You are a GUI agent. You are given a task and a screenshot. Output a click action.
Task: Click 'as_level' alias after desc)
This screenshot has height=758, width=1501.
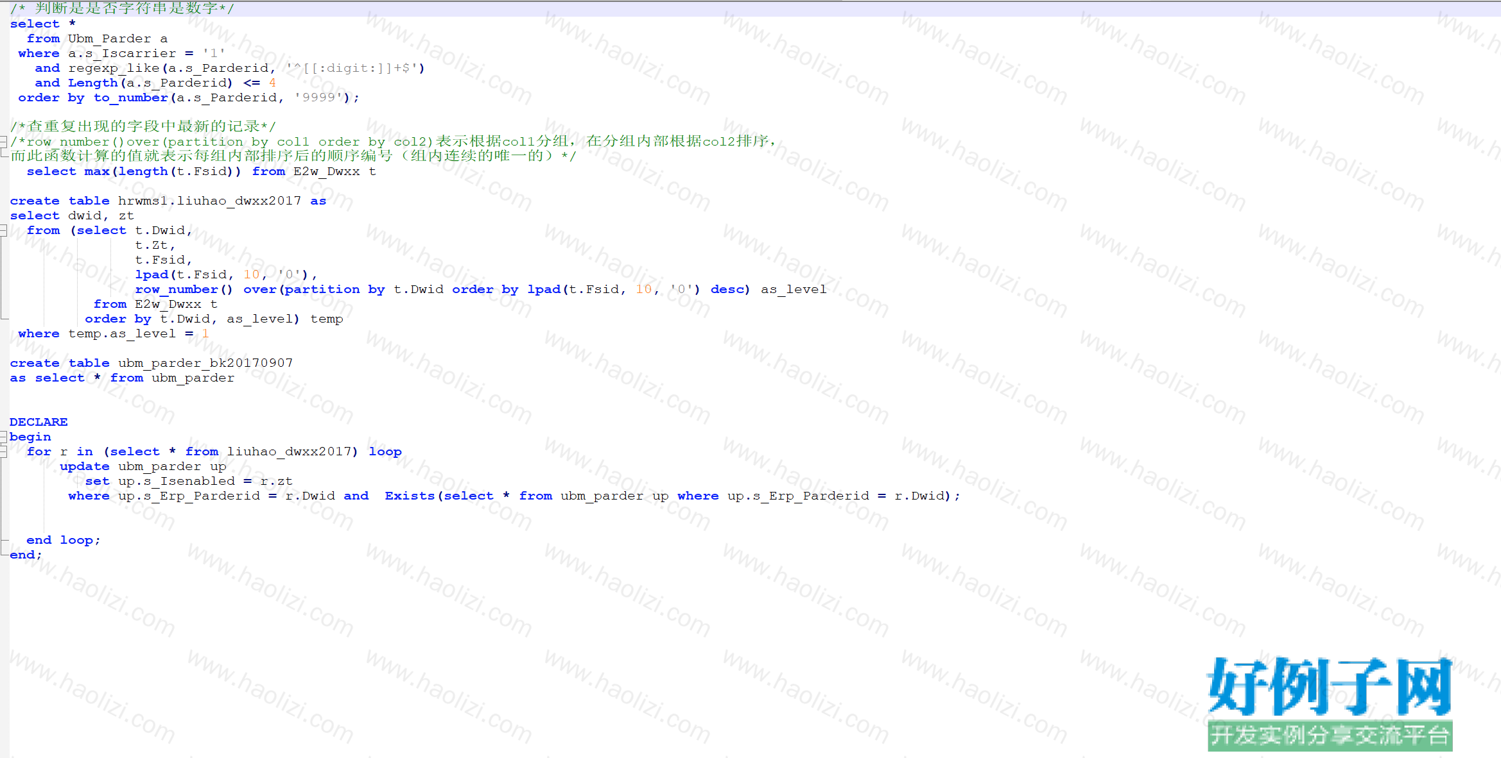(794, 289)
